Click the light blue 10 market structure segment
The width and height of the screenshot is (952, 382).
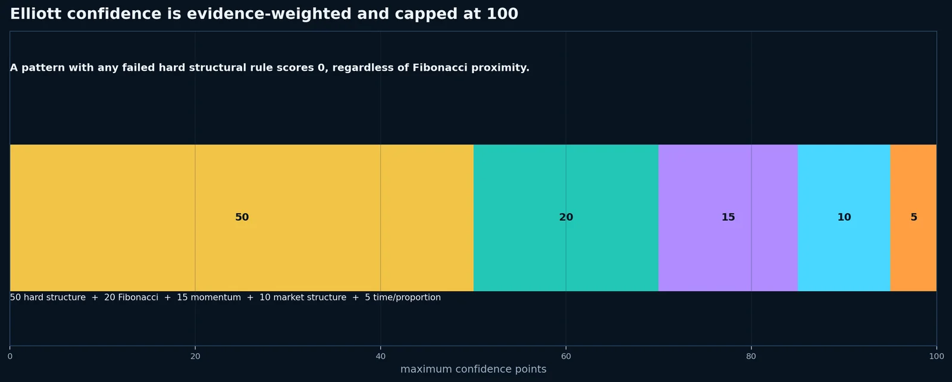coord(844,218)
